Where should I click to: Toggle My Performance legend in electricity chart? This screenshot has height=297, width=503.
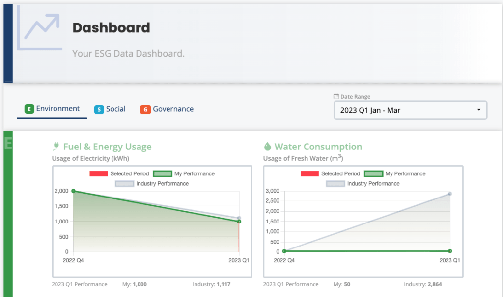[x=184, y=173]
